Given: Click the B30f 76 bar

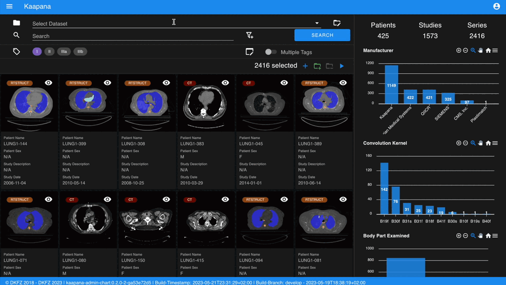Looking at the screenshot, I should pos(395,200).
